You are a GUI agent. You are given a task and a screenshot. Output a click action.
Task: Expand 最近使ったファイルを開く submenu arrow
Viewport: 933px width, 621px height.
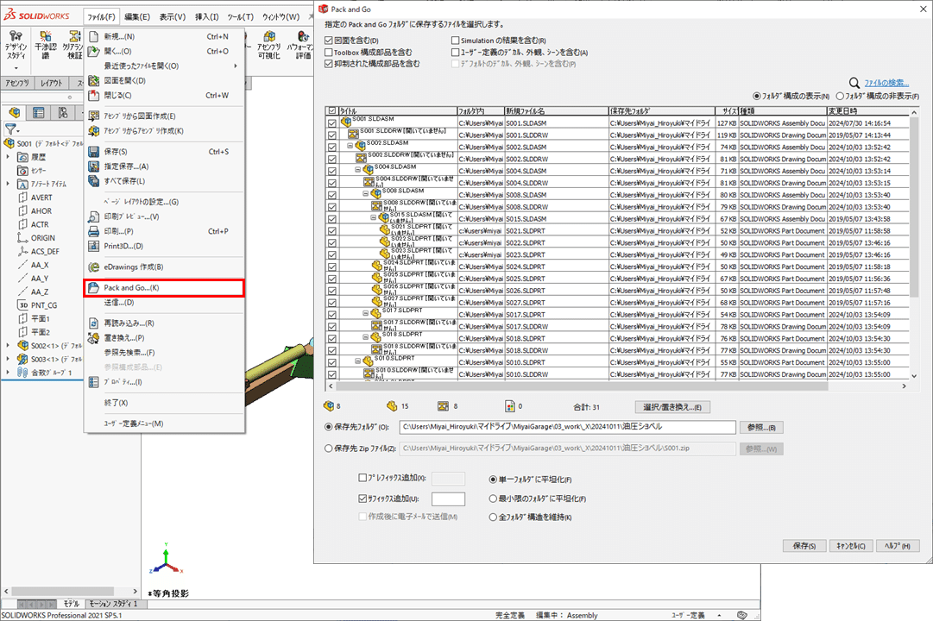(x=236, y=66)
